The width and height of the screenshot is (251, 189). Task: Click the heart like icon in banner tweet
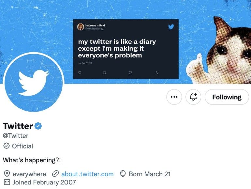point(130,72)
